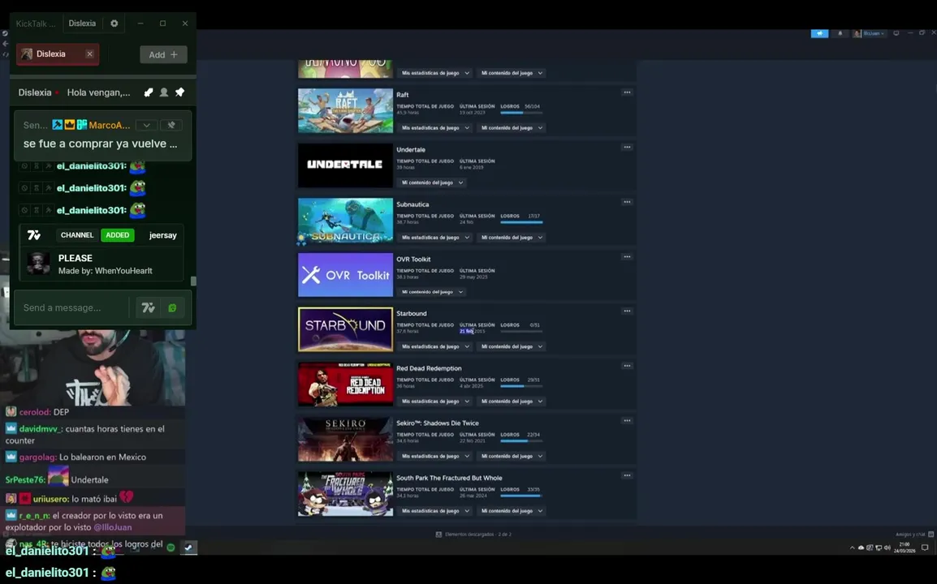Open Windows volume tray icon
The height and width of the screenshot is (584, 937).
pos(887,547)
